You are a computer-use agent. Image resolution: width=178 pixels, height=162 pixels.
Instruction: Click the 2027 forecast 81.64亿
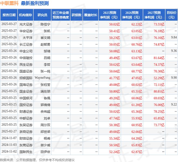[159, 58]
